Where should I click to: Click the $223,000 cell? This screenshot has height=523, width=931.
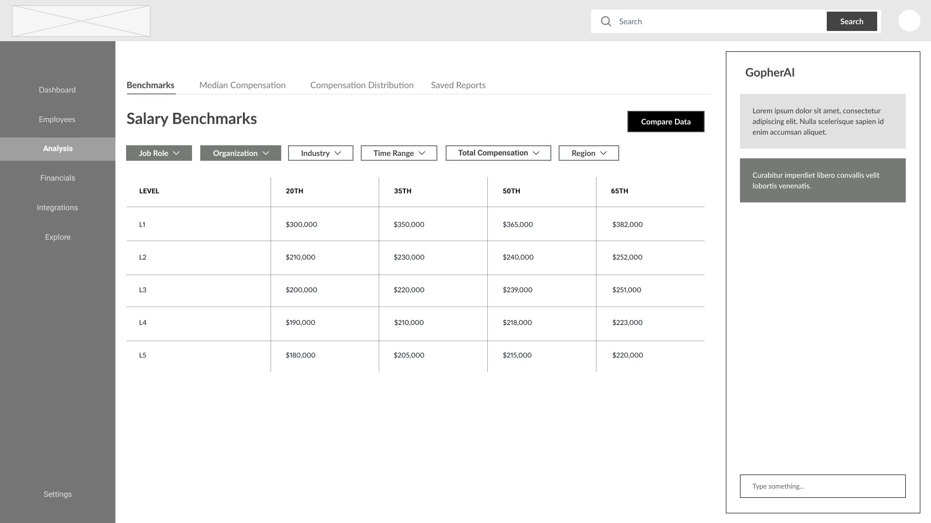point(627,323)
